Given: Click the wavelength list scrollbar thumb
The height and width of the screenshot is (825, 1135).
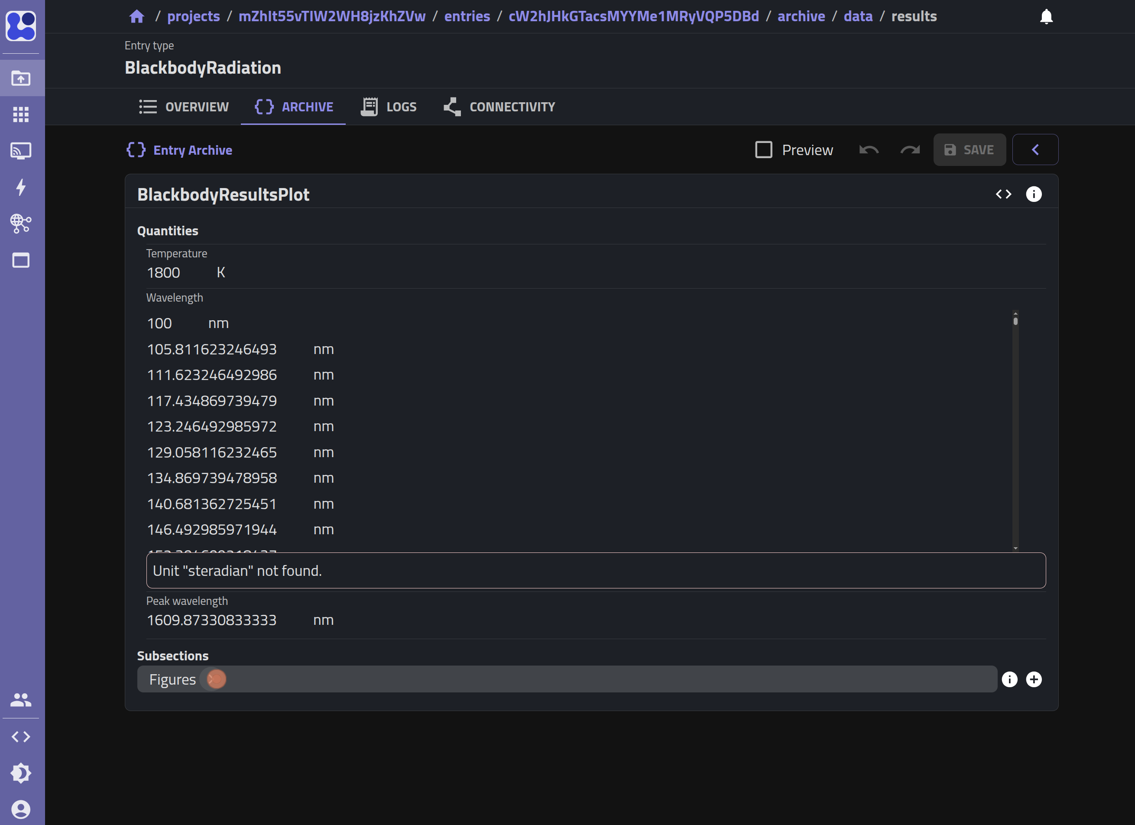Looking at the screenshot, I should (1015, 321).
